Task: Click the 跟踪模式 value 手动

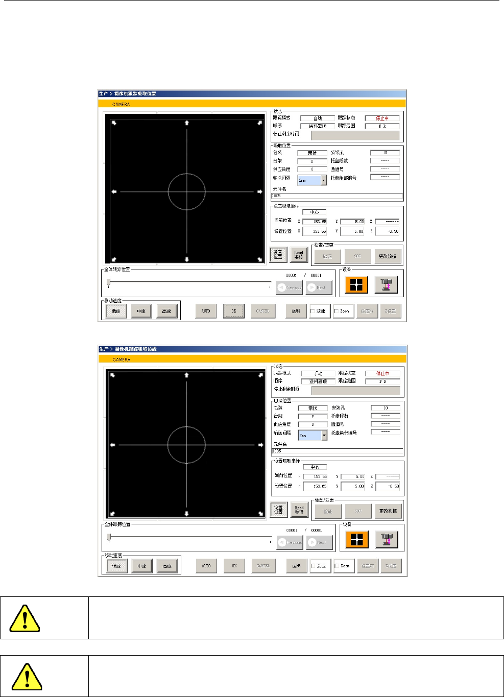Action: click(318, 373)
